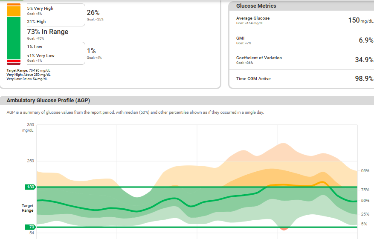Click the green 70 lower target marker
Viewport: 374px width, 239px height.
(x=31, y=227)
